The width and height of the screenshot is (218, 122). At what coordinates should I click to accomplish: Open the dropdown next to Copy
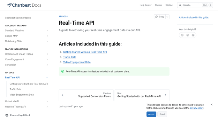click(167, 17)
